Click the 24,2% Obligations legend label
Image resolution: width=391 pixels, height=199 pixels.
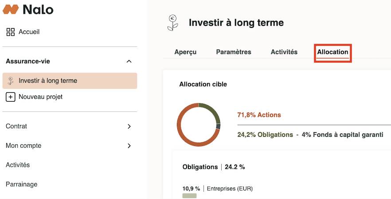pos(265,134)
